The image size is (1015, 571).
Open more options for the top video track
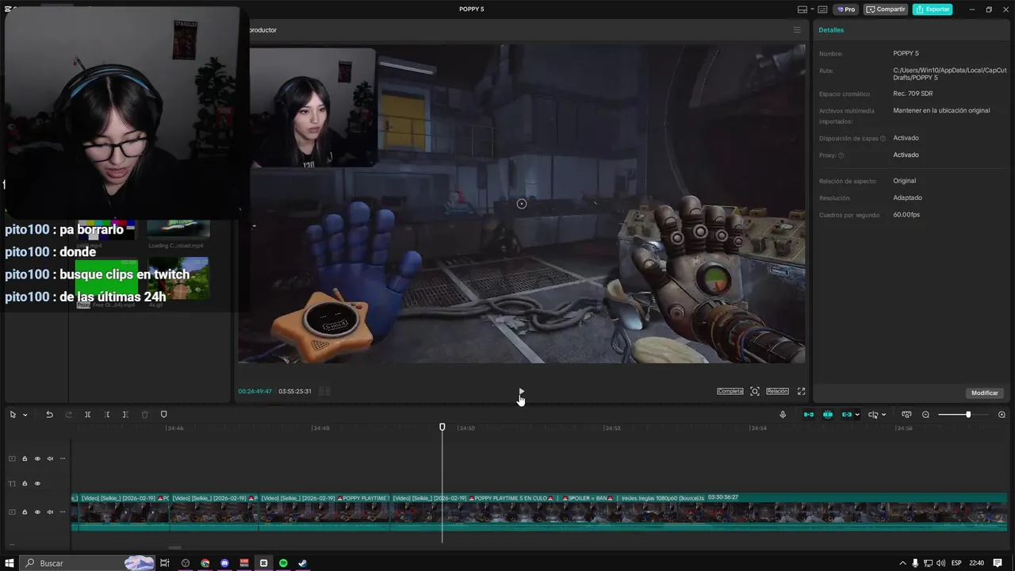[x=63, y=458]
